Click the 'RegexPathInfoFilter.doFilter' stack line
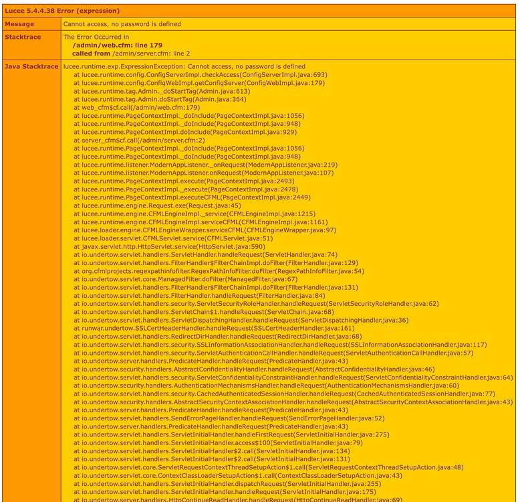Image resolution: width=520 pixels, height=502 pixels. tap(219, 271)
